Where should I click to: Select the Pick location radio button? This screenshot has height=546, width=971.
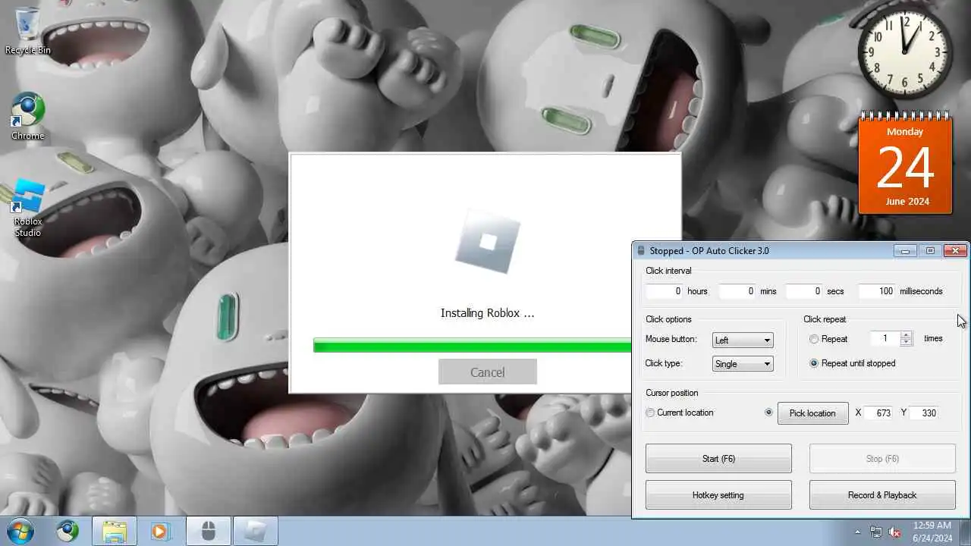point(768,413)
